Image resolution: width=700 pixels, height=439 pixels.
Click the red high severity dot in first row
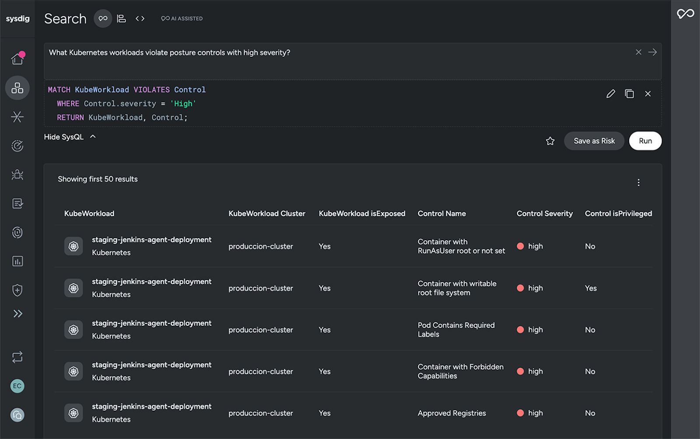click(x=520, y=246)
